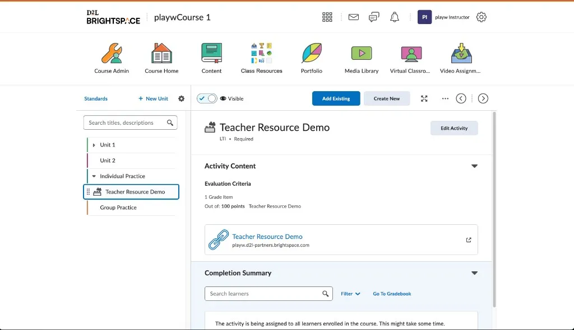Click the Edit Activity button

click(454, 128)
